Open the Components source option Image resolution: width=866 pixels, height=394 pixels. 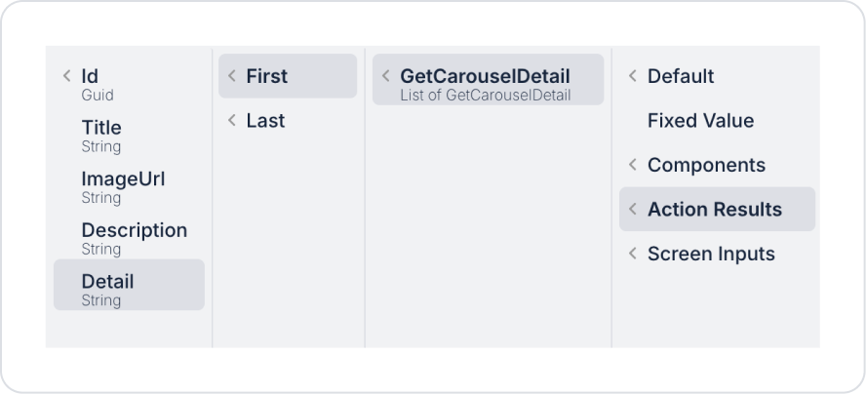click(x=706, y=165)
